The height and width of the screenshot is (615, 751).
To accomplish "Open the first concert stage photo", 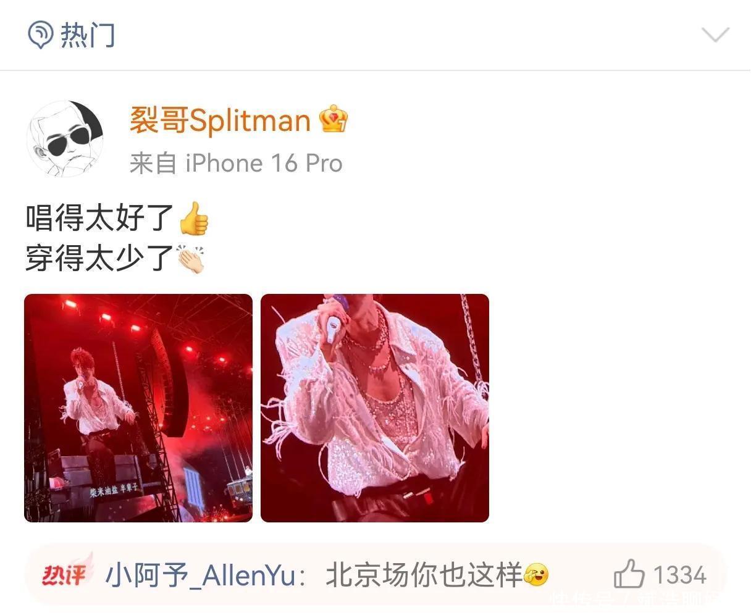I will click(x=138, y=408).
